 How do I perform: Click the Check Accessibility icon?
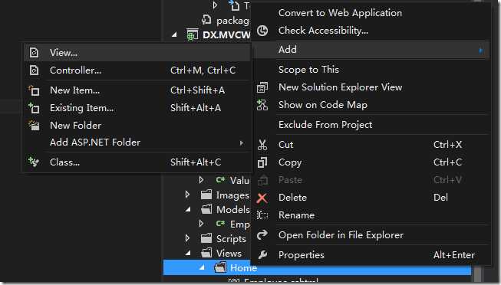click(x=262, y=31)
